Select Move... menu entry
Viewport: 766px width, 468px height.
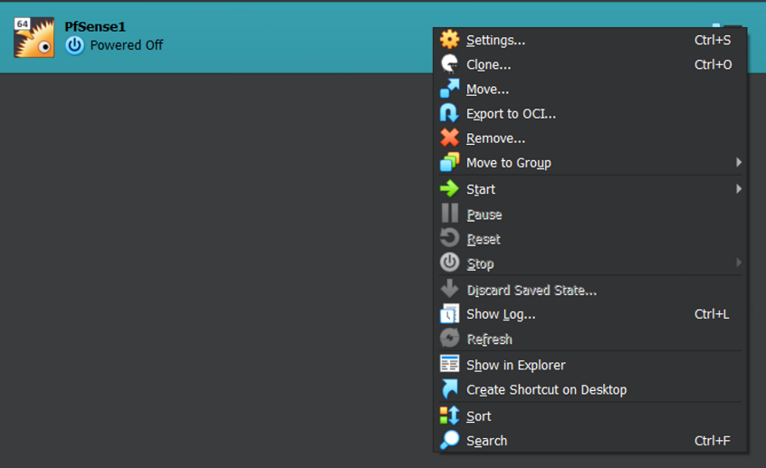590,90
